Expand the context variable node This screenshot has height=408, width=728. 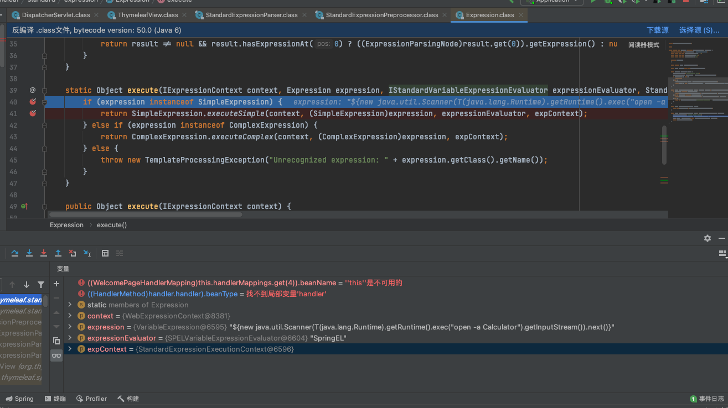pyautogui.click(x=70, y=316)
